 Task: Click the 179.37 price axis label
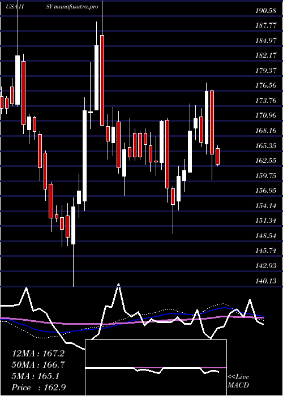pyautogui.click(x=265, y=71)
